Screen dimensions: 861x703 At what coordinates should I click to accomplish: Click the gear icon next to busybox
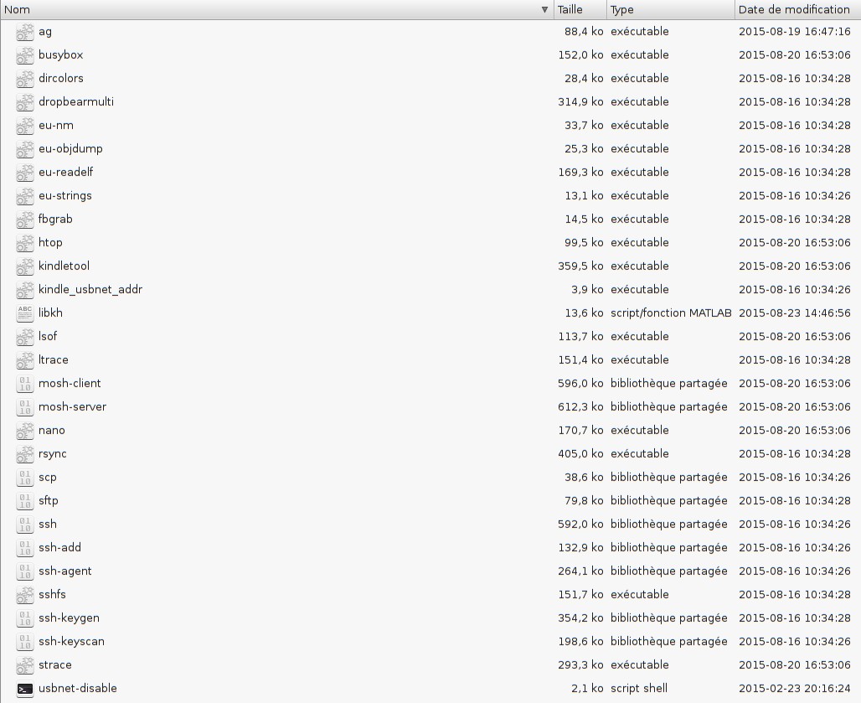(25, 55)
